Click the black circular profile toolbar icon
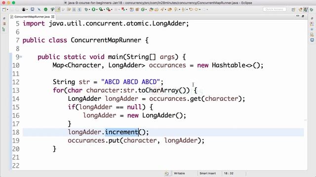The height and width of the screenshot is (177, 316). point(24,9)
